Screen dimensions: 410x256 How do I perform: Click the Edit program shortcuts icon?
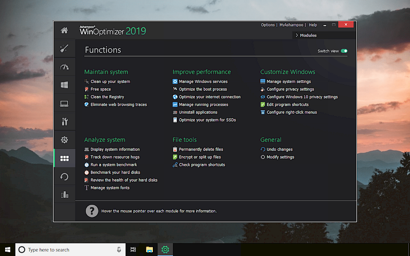pyautogui.click(x=263, y=105)
